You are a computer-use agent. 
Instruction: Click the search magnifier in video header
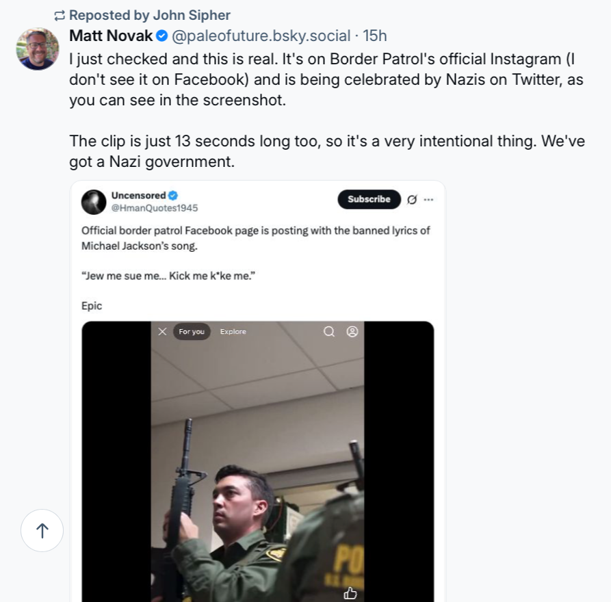click(329, 332)
